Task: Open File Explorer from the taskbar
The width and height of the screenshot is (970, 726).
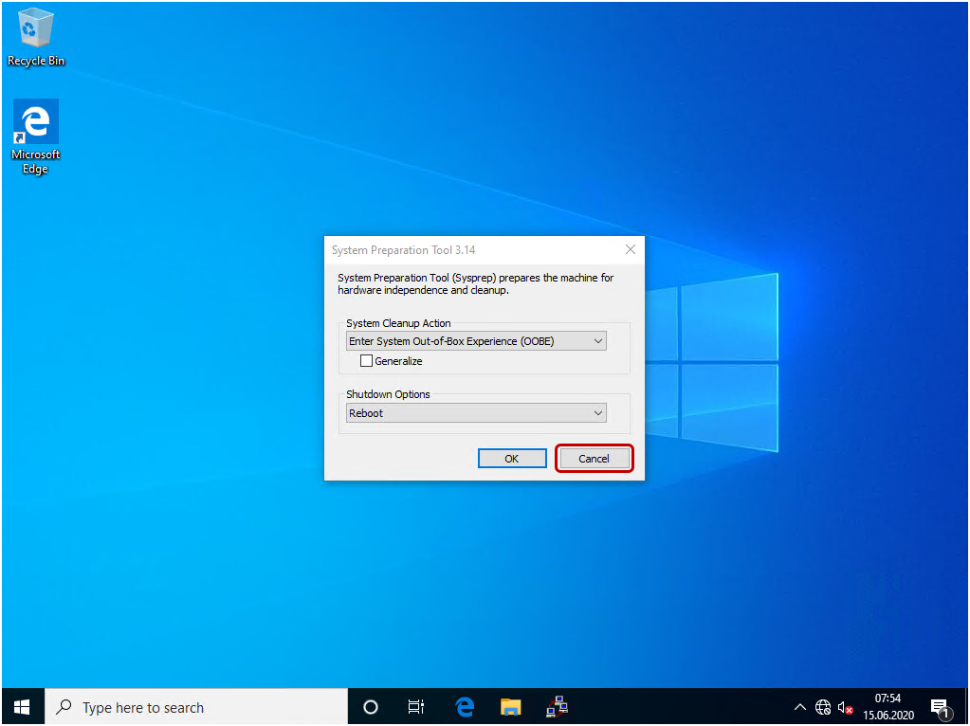Action: pos(510,706)
